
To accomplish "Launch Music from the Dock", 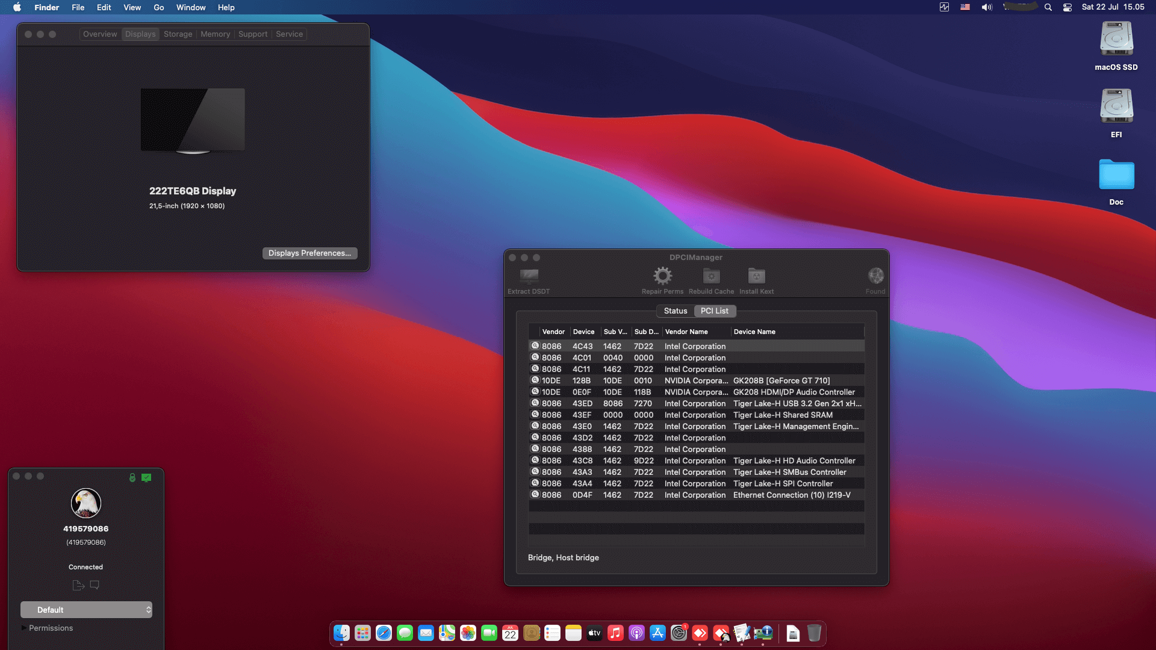I will (x=615, y=633).
